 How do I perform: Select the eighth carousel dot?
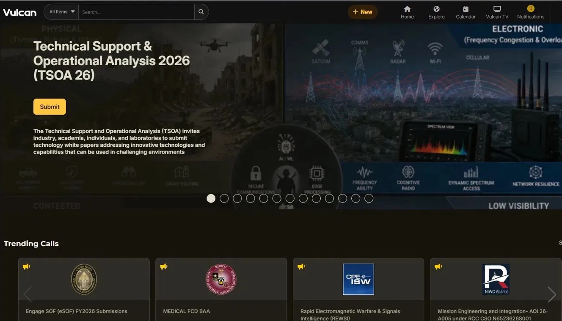[303, 198]
